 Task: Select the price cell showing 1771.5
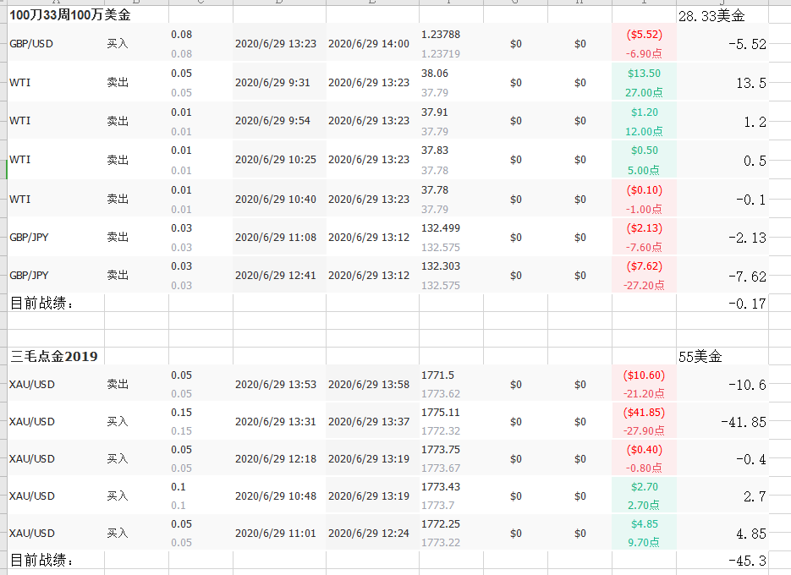click(x=438, y=375)
